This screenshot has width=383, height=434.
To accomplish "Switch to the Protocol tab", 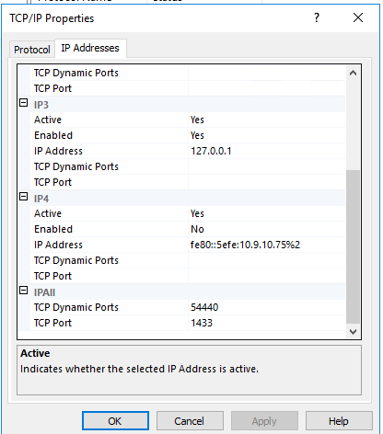I will click(x=32, y=50).
